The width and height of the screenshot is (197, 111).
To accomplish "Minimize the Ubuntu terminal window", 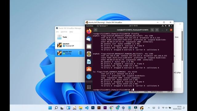I will (x=162, y=30).
